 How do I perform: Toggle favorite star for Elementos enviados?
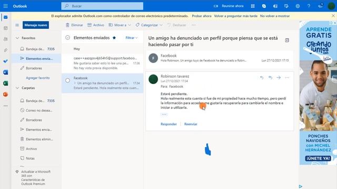click(114, 38)
